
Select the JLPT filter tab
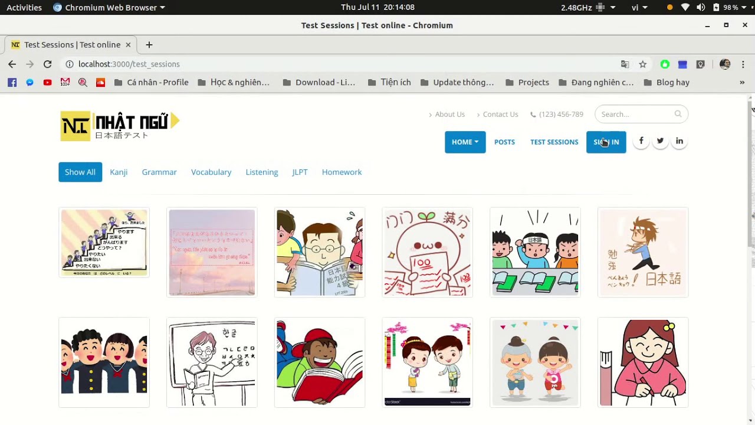click(x=300, y=172)
